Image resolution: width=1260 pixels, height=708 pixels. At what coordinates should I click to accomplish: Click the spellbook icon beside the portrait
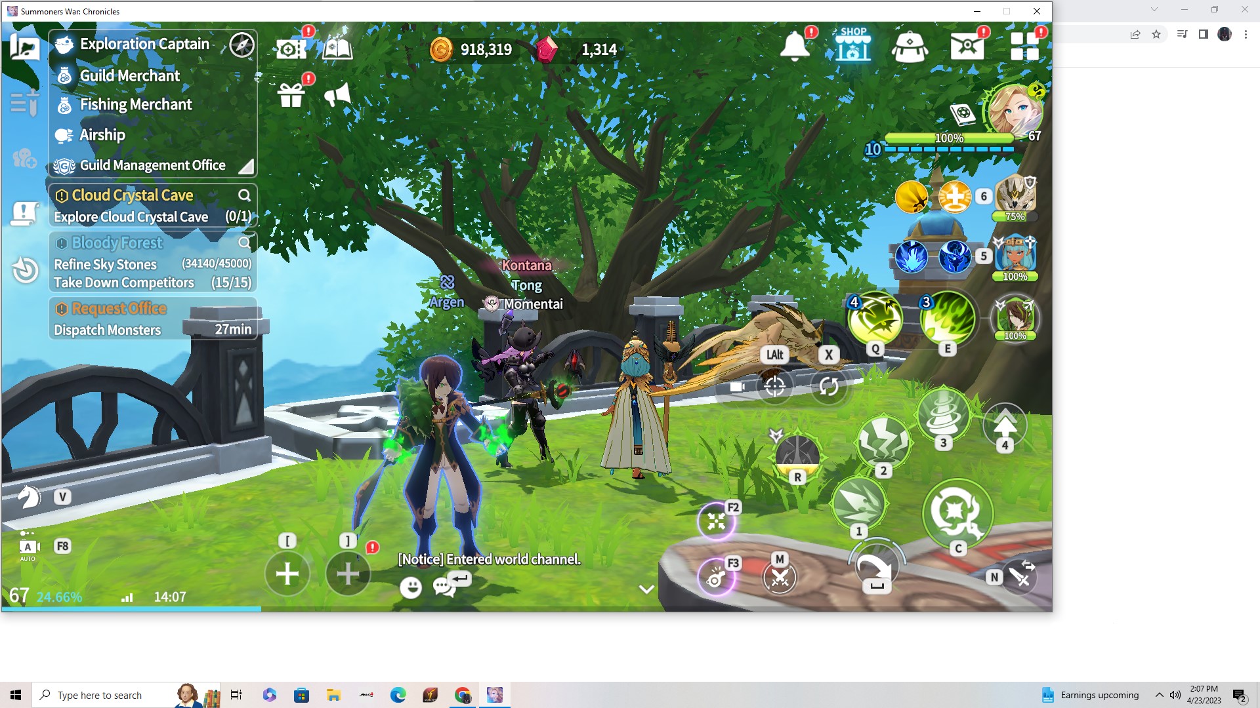click(963, 113)
